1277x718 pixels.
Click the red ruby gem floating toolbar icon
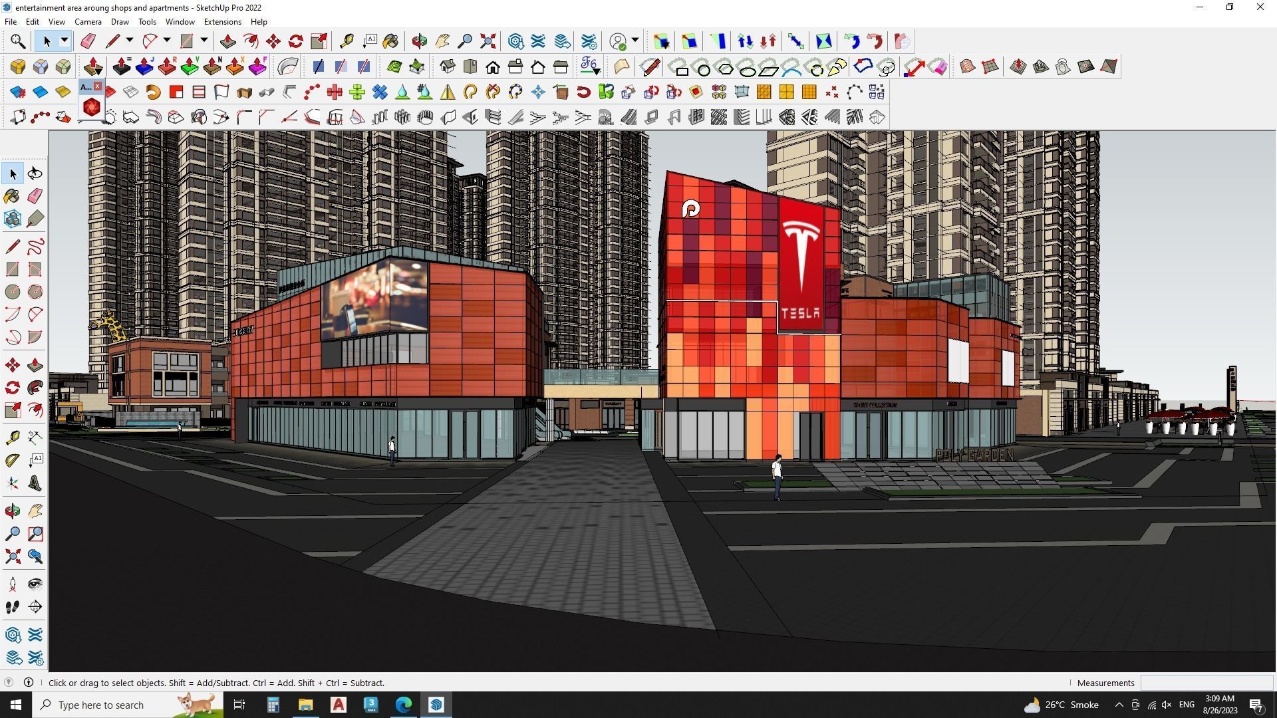pyautogui.click(x=92, y=107)
